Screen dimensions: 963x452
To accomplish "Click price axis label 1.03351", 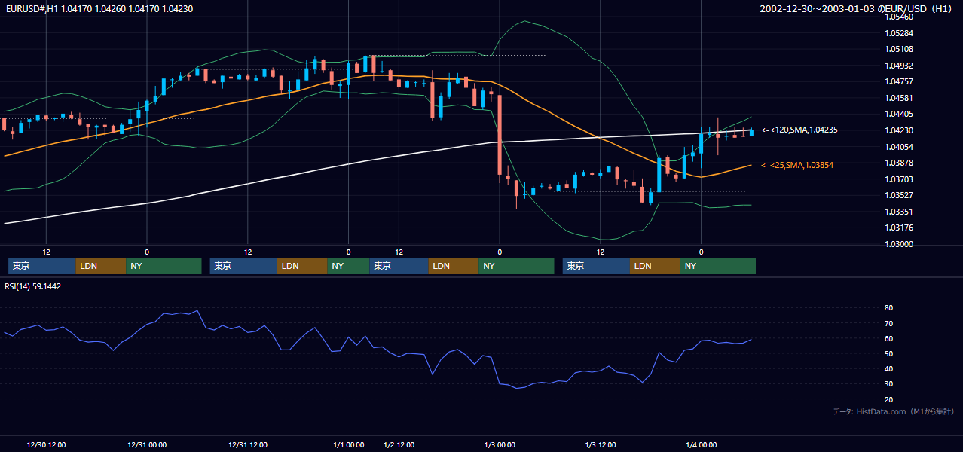I will (x=899, y=212).
